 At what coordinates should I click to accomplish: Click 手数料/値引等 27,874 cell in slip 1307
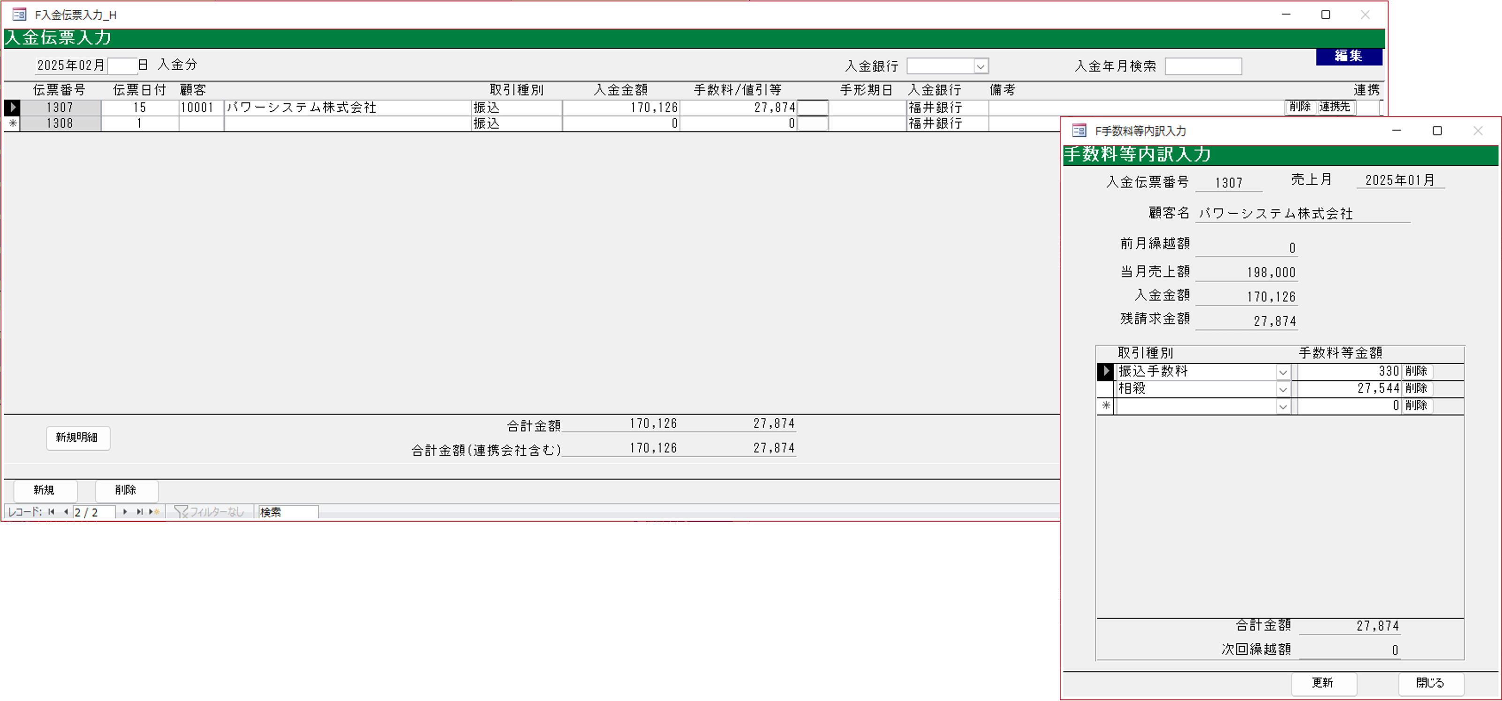pyautogui.click(x=738, y=107)
